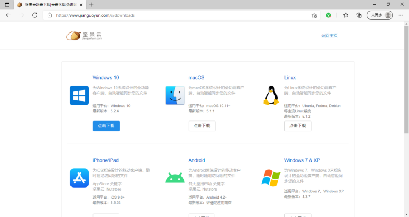Open the tab actions menu icon

pos(7,5)
